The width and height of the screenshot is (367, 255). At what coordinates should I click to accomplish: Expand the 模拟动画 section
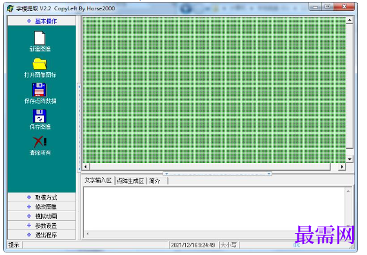coord(42,216)
